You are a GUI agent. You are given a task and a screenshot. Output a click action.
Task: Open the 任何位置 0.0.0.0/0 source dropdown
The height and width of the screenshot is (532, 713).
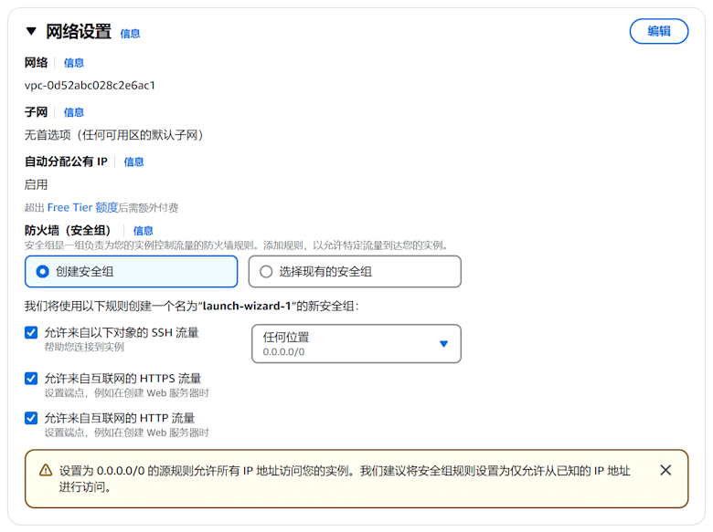click(x=356, y=343)
